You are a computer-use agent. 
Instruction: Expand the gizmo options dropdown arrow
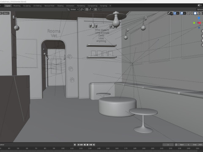tap(178, 13)
